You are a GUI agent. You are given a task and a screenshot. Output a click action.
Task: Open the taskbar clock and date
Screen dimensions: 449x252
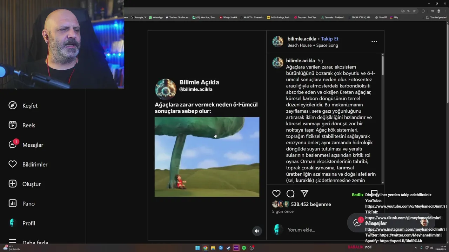tap(440, 247)
